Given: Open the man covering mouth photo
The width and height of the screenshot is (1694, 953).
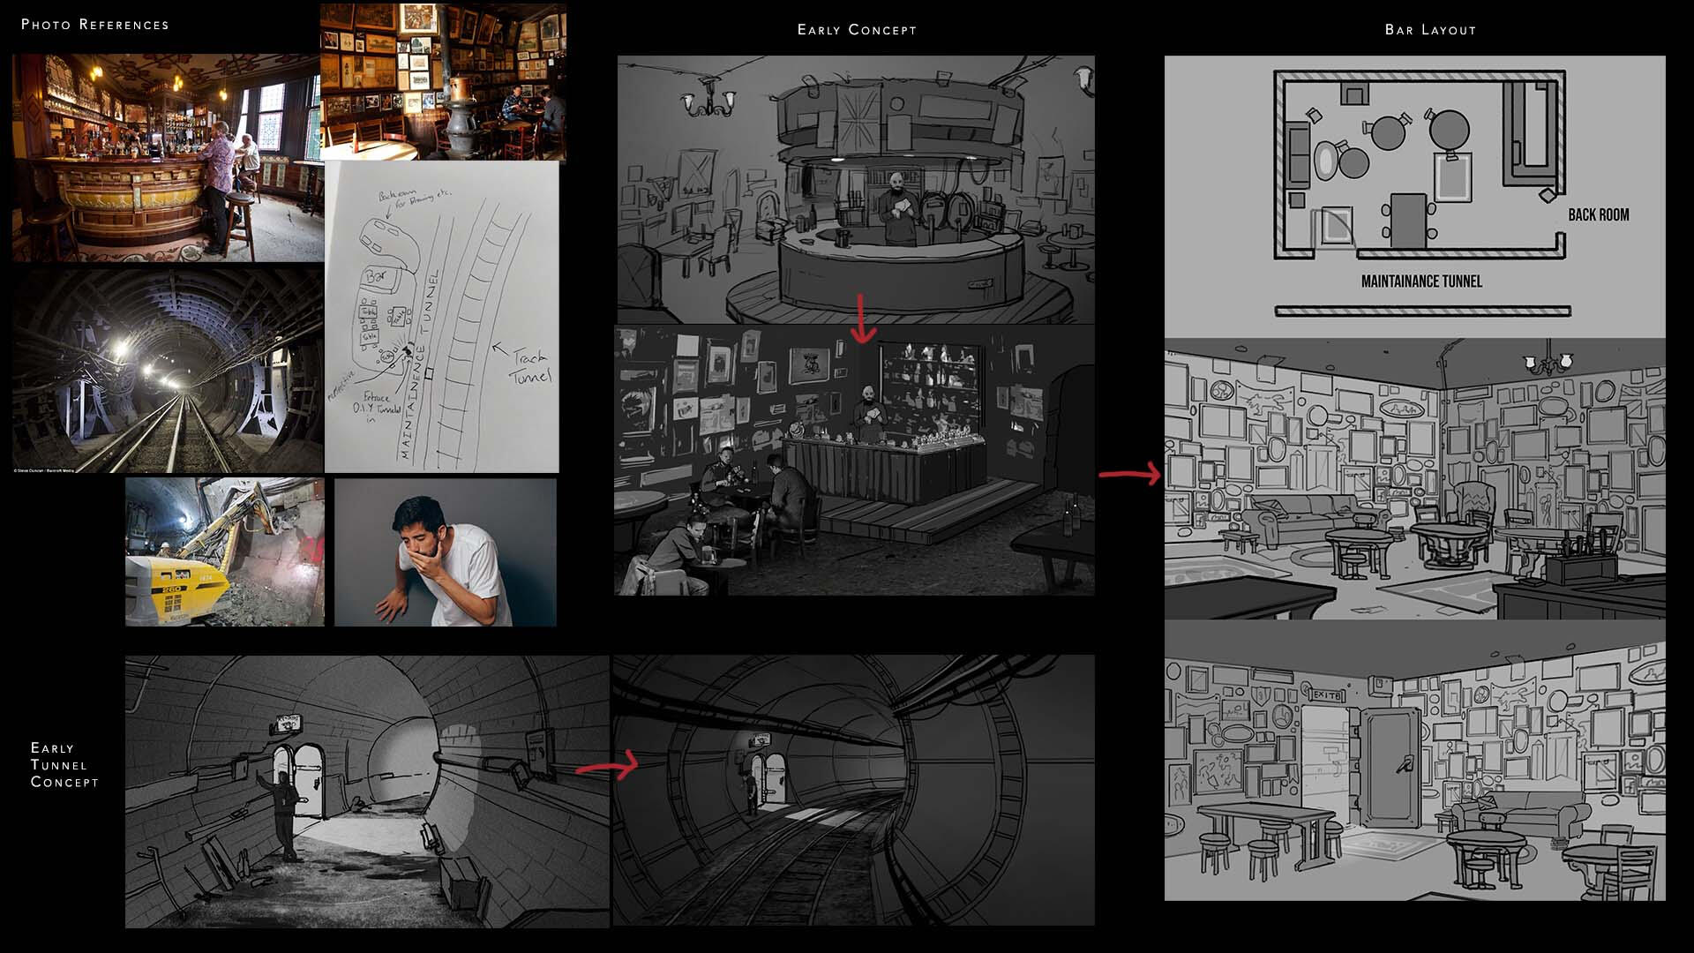Looking at the screenshot, I should coord(445,552).
